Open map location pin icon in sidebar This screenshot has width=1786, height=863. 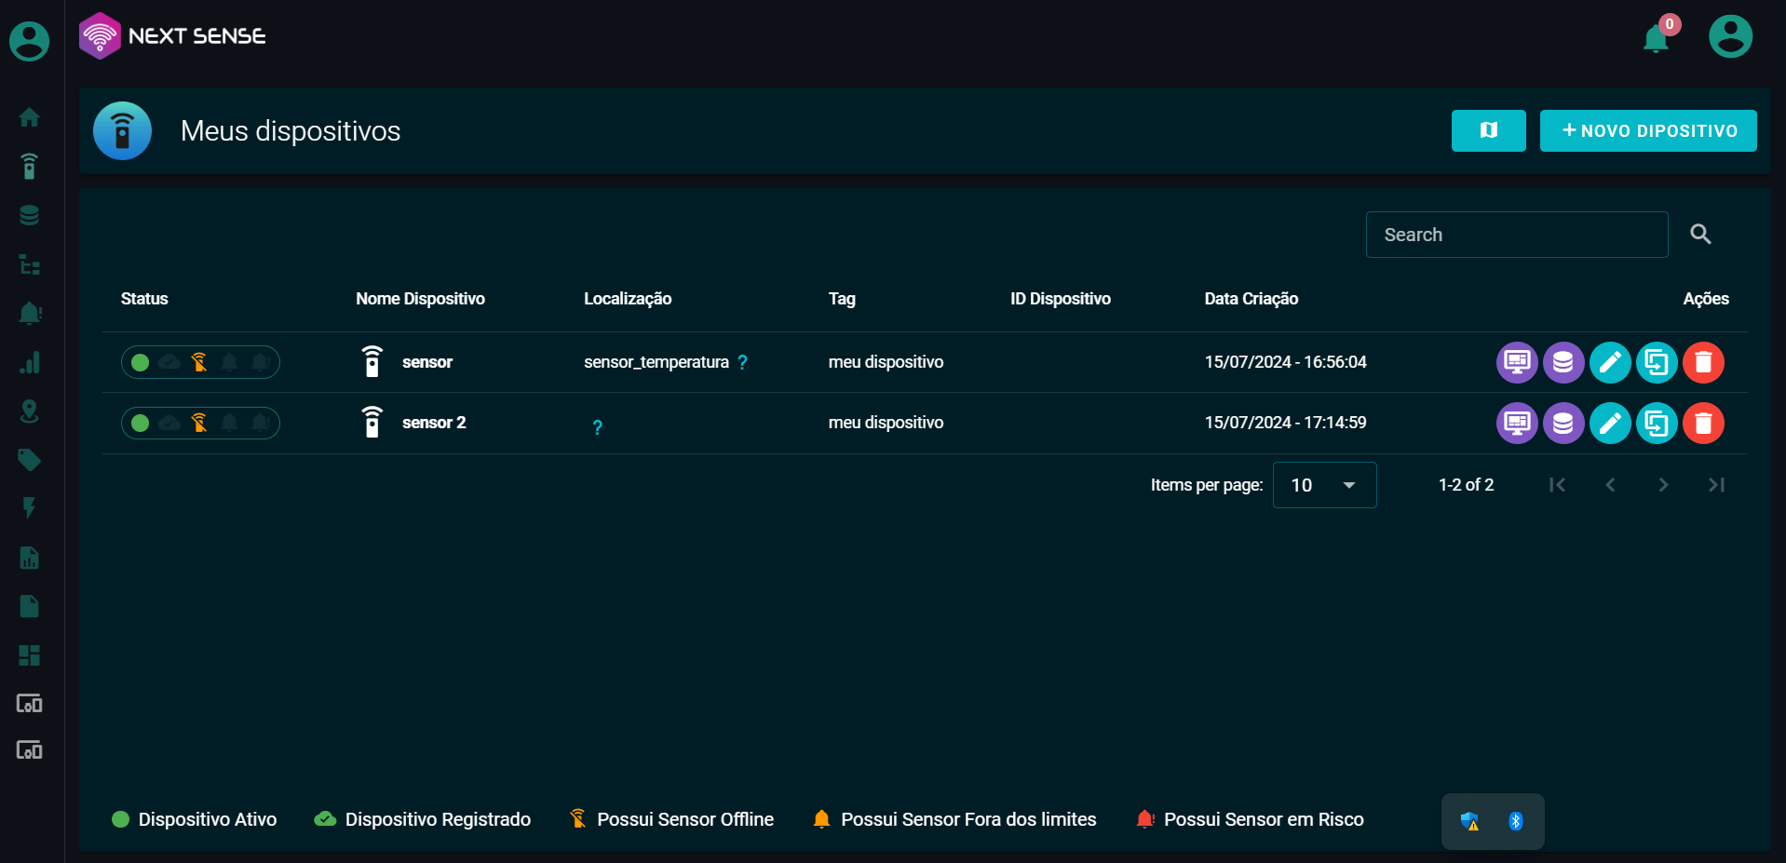click(x=30, y=411)
